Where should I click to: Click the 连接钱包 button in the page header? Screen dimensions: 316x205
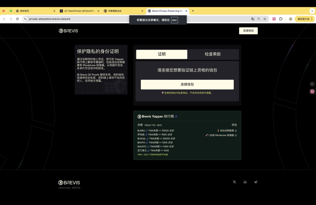pos(248,31)
